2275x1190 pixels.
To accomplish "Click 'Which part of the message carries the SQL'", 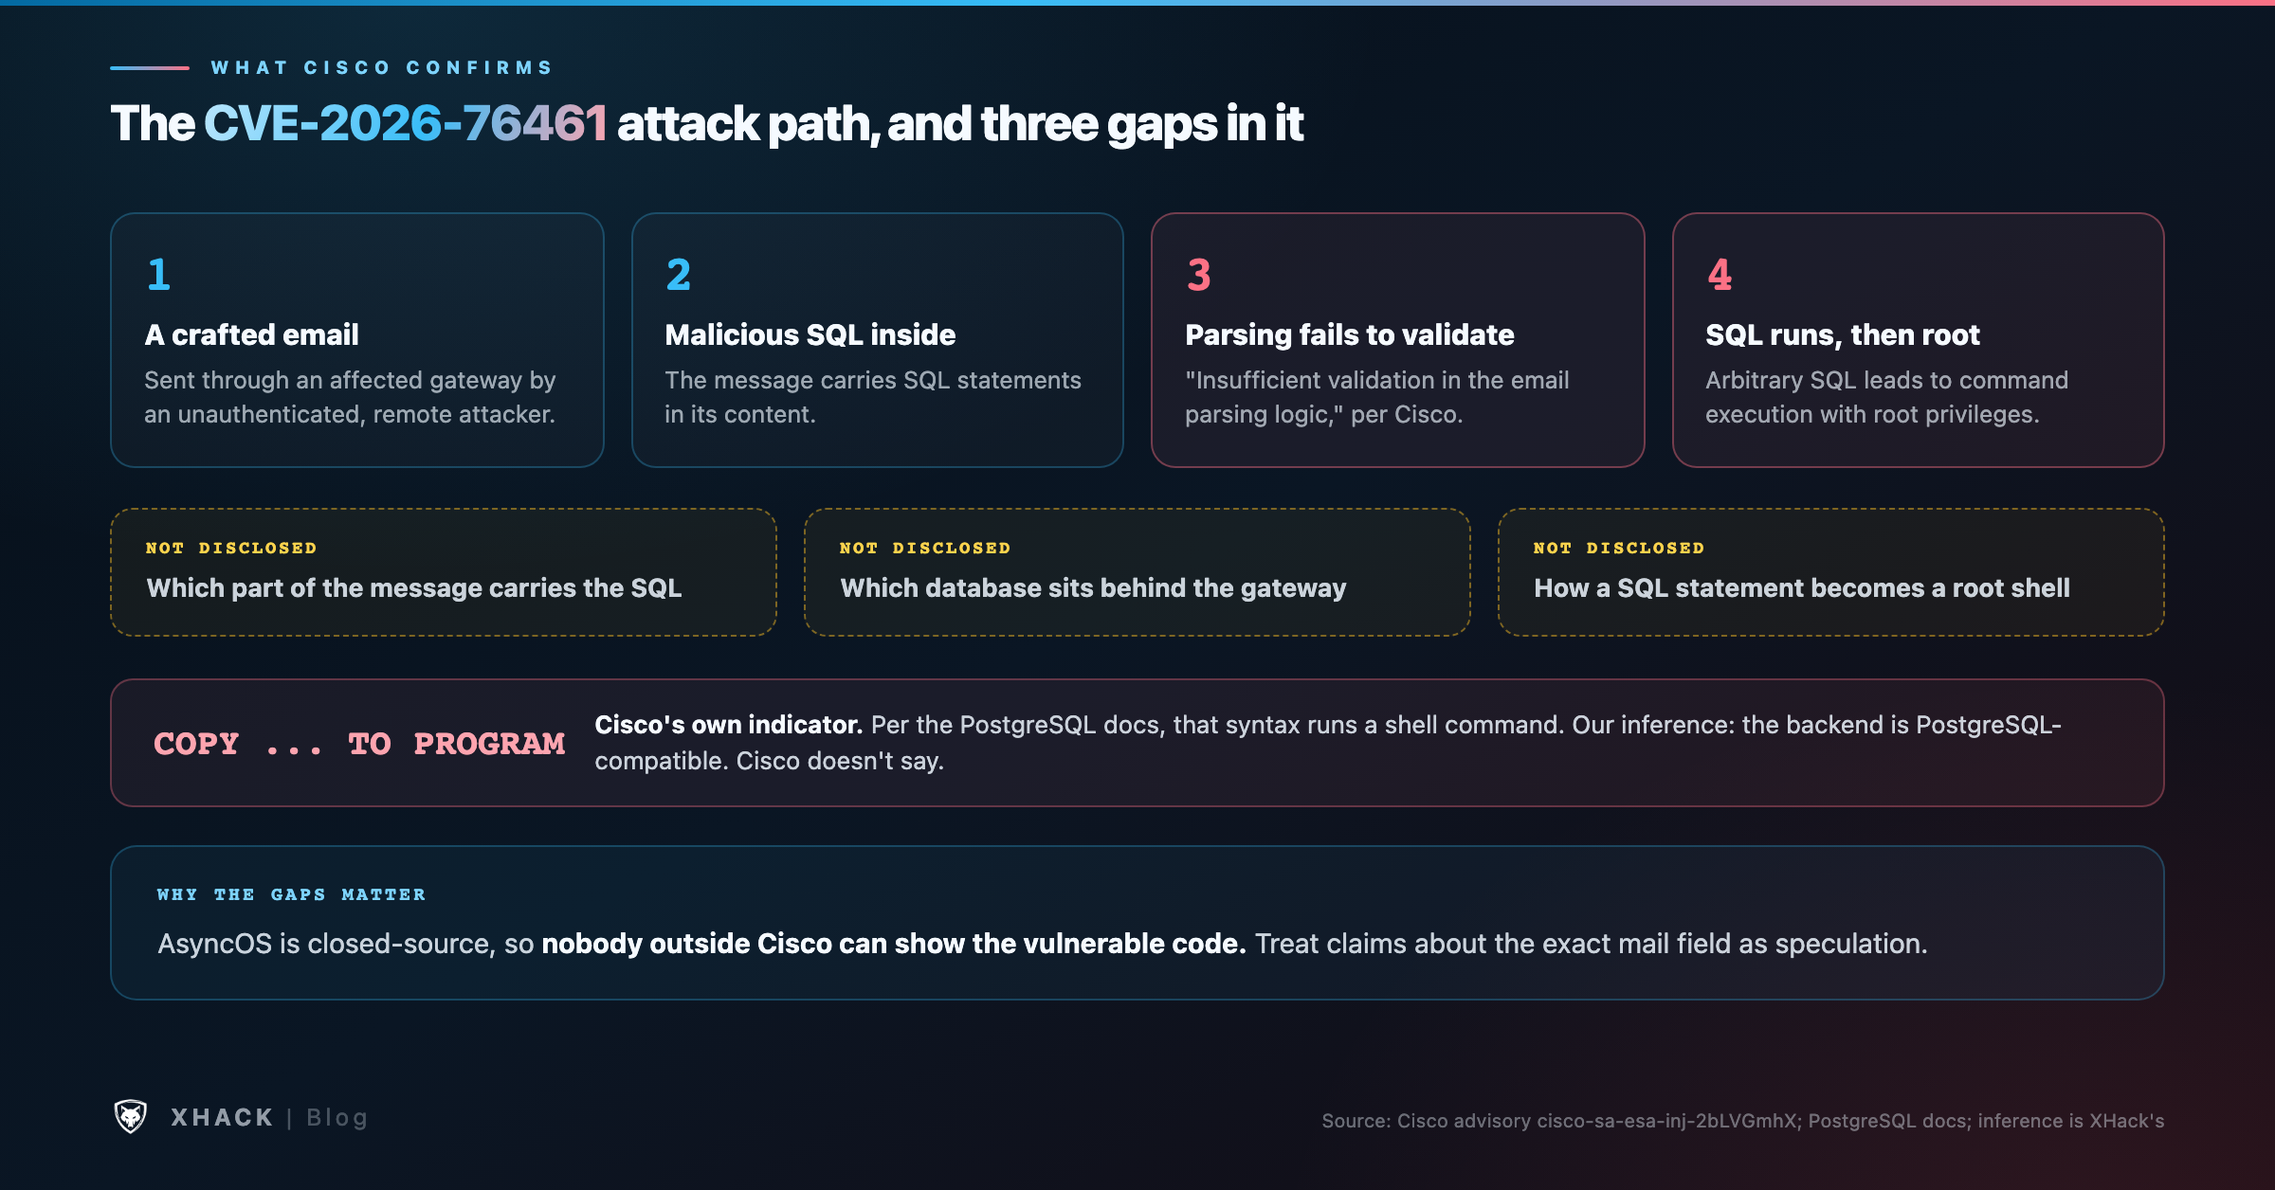I will tap(414, 587).
